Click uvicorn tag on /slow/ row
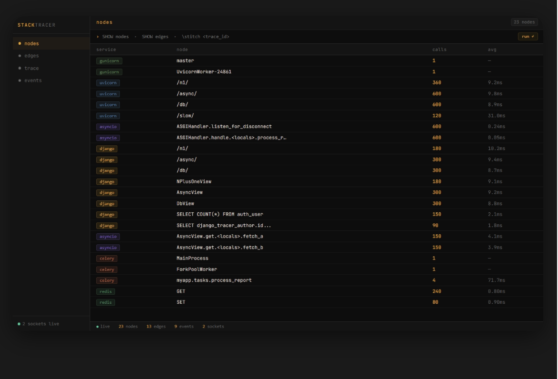This screenshot has width=558, height=379. [108, 116]
